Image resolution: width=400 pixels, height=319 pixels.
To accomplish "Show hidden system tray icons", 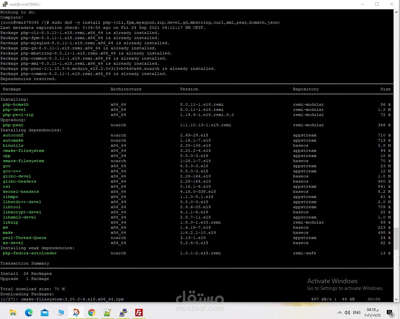I will pos(339,313).
